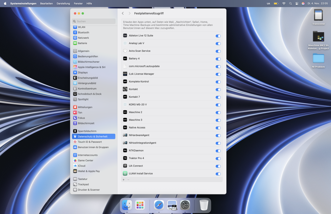
Task: Open the NI Problem desktop folder
Action: 318,58
